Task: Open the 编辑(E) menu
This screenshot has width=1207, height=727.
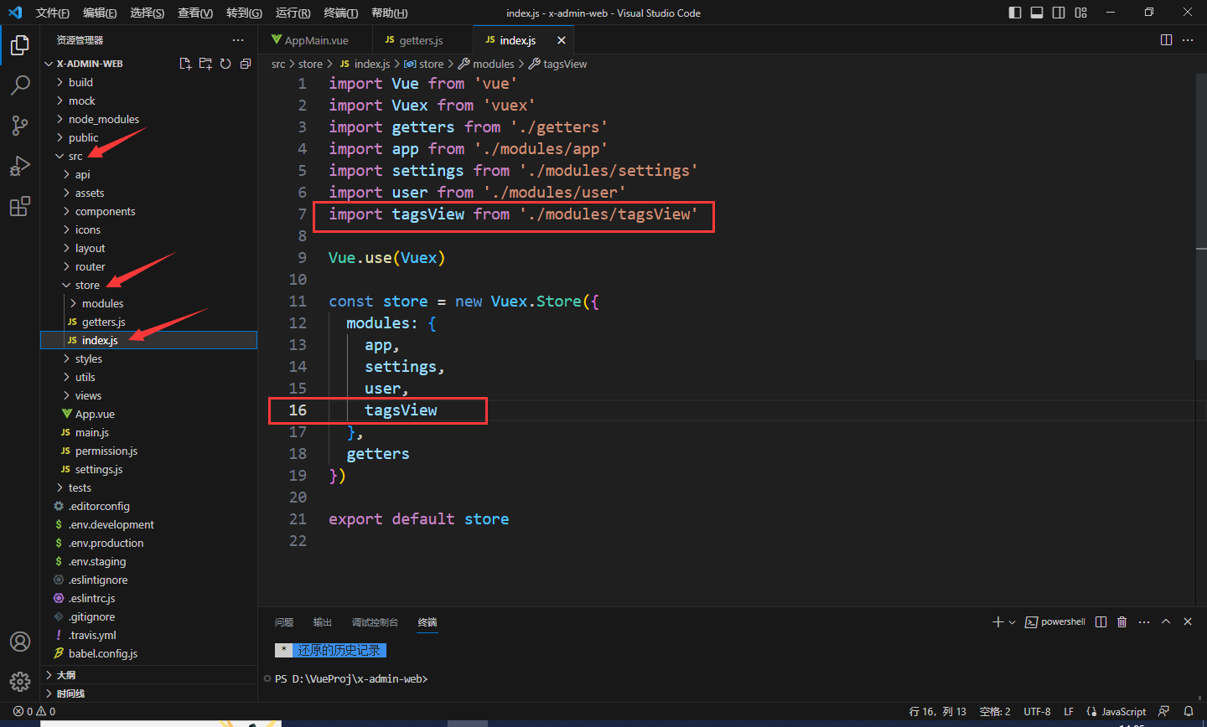Action: (x=100, y=13)
